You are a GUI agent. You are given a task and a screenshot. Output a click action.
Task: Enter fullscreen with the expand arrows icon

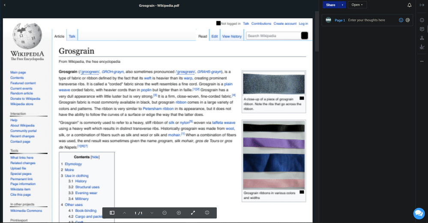click(x=193, y=213)
